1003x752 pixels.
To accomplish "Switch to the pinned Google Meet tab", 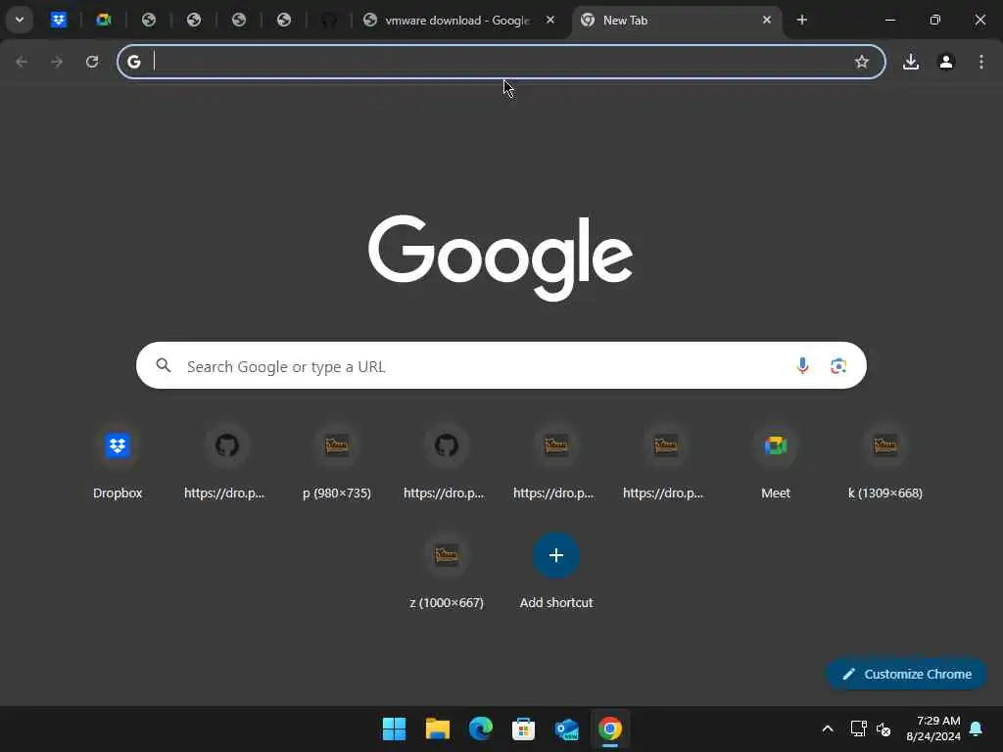I will [x=104, y=20].
